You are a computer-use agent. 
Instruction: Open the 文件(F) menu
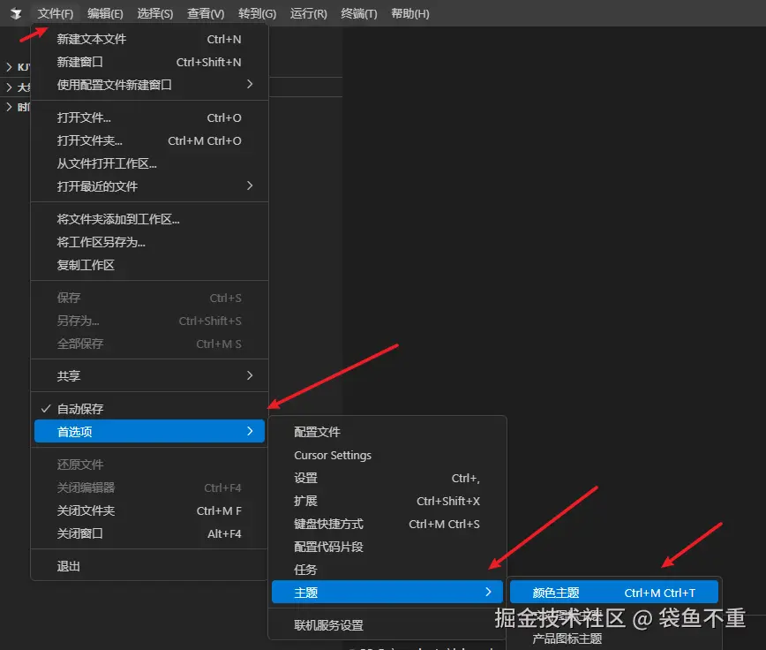56,13
